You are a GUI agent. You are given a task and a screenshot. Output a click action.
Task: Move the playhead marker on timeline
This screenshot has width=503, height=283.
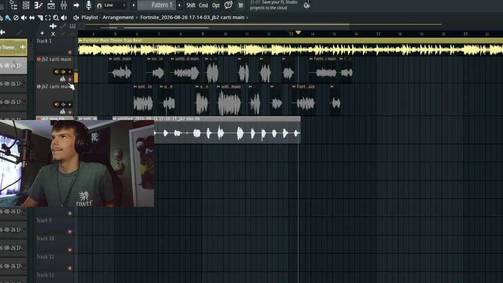coord(298,33)
